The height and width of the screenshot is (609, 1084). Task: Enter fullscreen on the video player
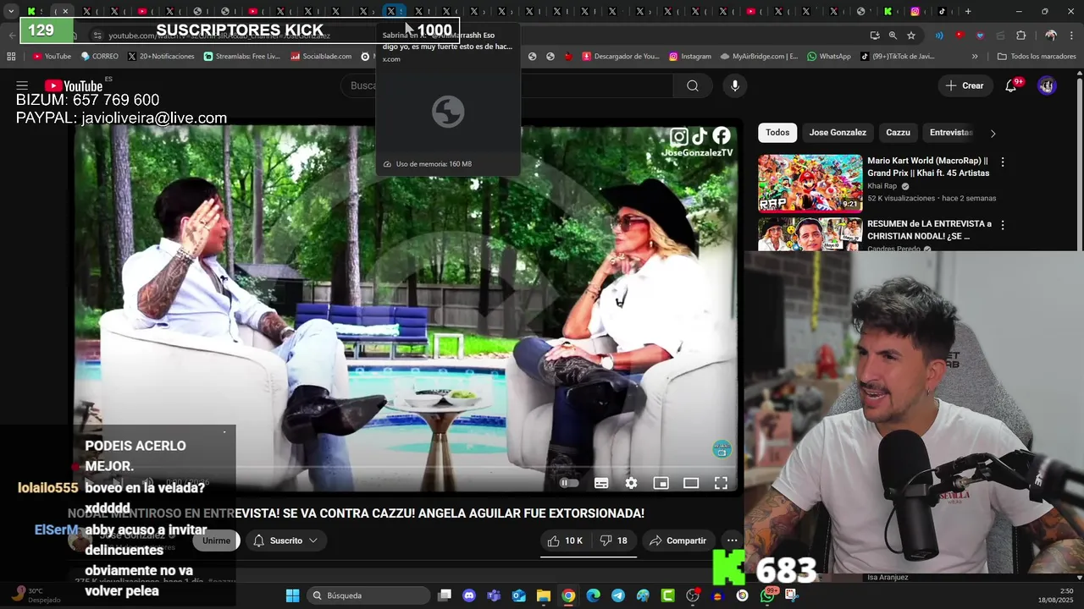[721, 483]
